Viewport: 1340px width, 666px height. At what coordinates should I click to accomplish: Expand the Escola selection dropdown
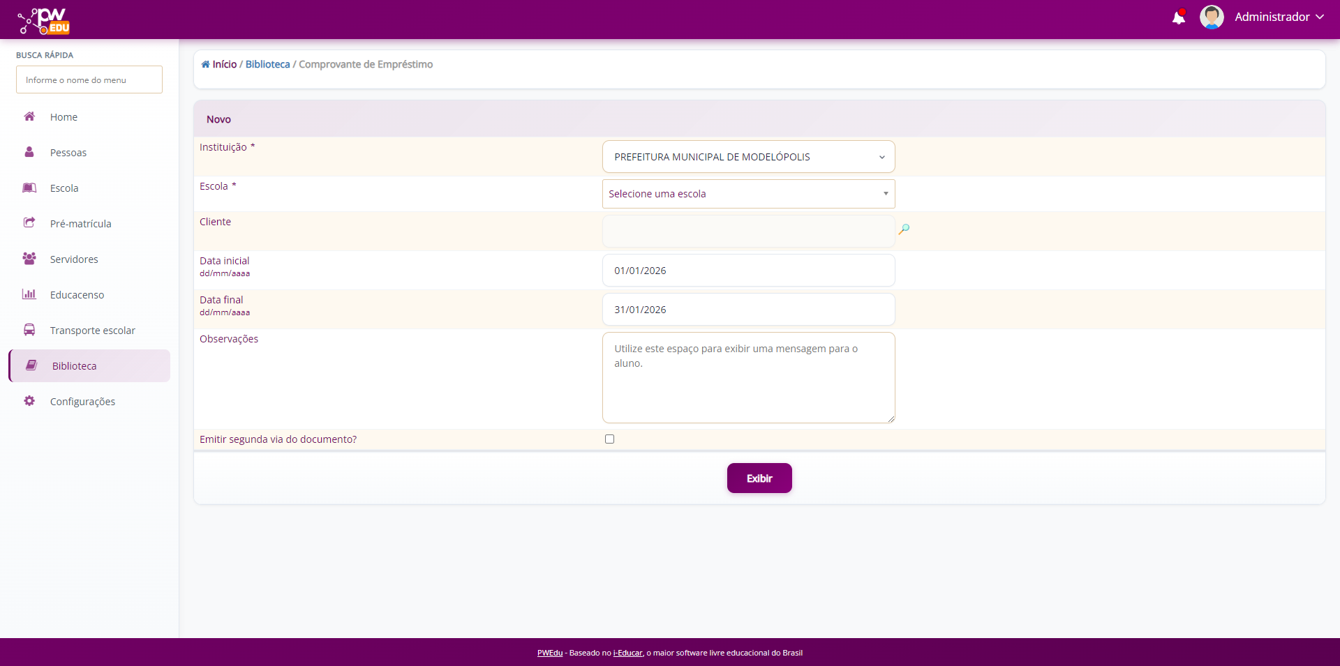pyautogui.click(x=747, y=194)
